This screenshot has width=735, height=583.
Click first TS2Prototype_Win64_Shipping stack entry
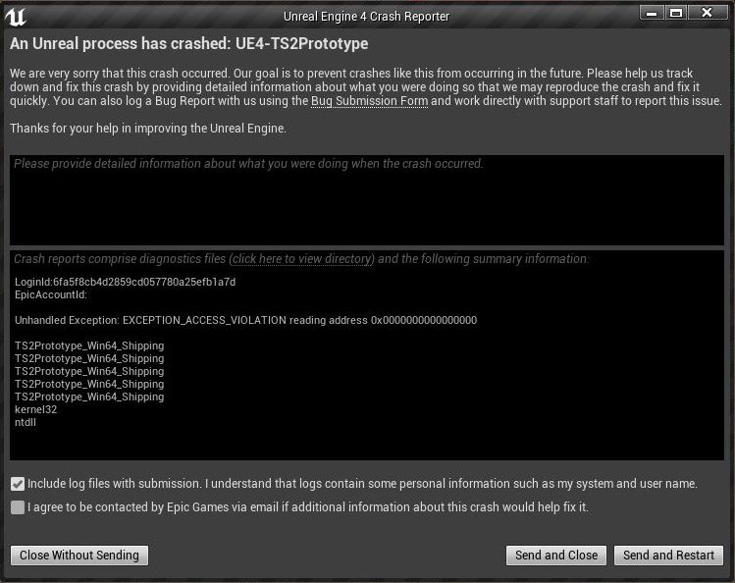[x=88, y=345]
